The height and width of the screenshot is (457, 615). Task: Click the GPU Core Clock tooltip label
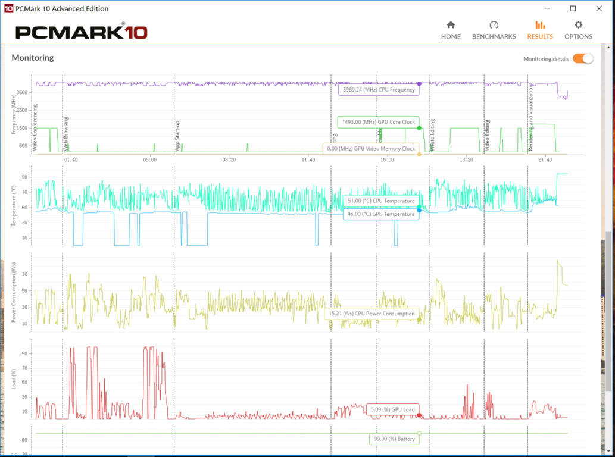point(378,122)
